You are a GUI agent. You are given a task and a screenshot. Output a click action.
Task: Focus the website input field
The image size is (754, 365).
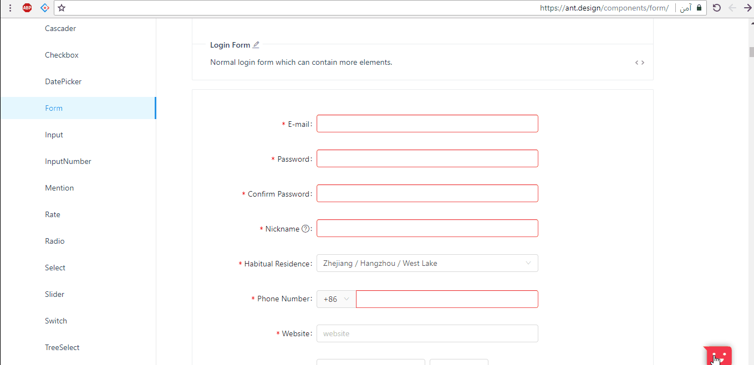[427, 333]
